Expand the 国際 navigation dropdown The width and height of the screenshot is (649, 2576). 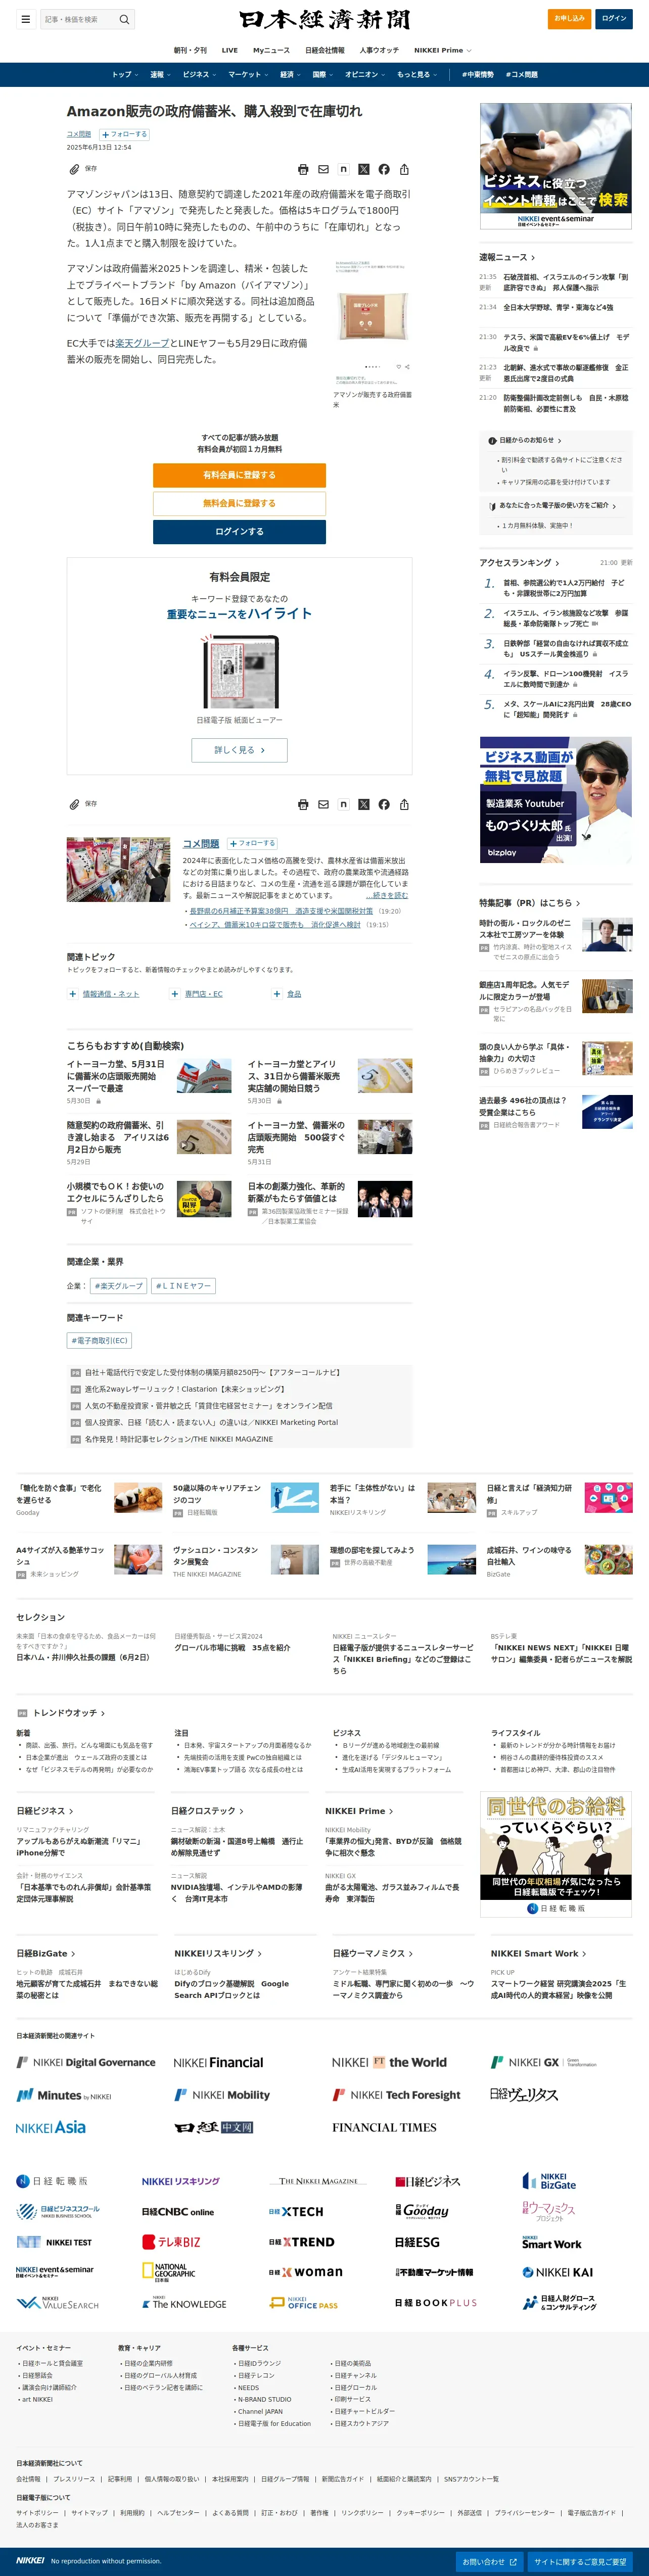tap(323, 75)
